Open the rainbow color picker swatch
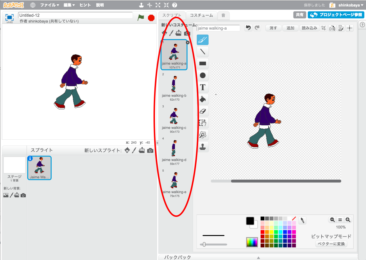Viewport: 366px width, 260px height. point(252,242)
